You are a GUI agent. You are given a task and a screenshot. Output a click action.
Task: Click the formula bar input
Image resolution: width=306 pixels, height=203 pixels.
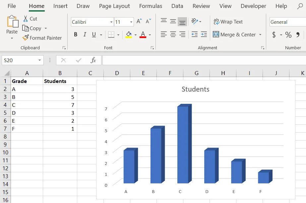point(204,60)
